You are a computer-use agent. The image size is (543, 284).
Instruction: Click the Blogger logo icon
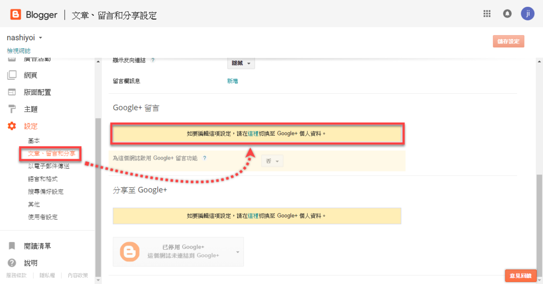[16, 15]
